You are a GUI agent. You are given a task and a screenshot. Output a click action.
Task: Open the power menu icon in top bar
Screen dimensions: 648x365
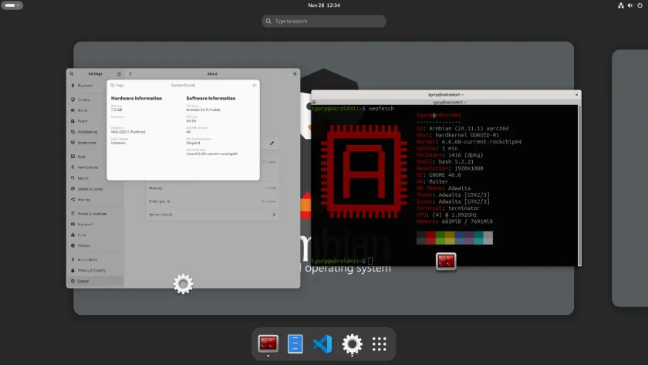pyautogui.click(x=640, y=5)
